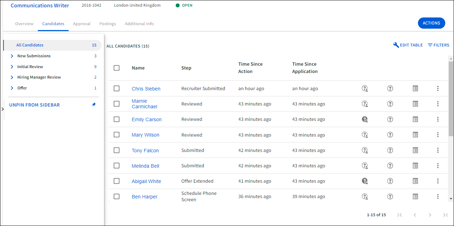Screen dimensions: 454x226
Task: Go to the last page of candidates
Action: pos(445,215)
